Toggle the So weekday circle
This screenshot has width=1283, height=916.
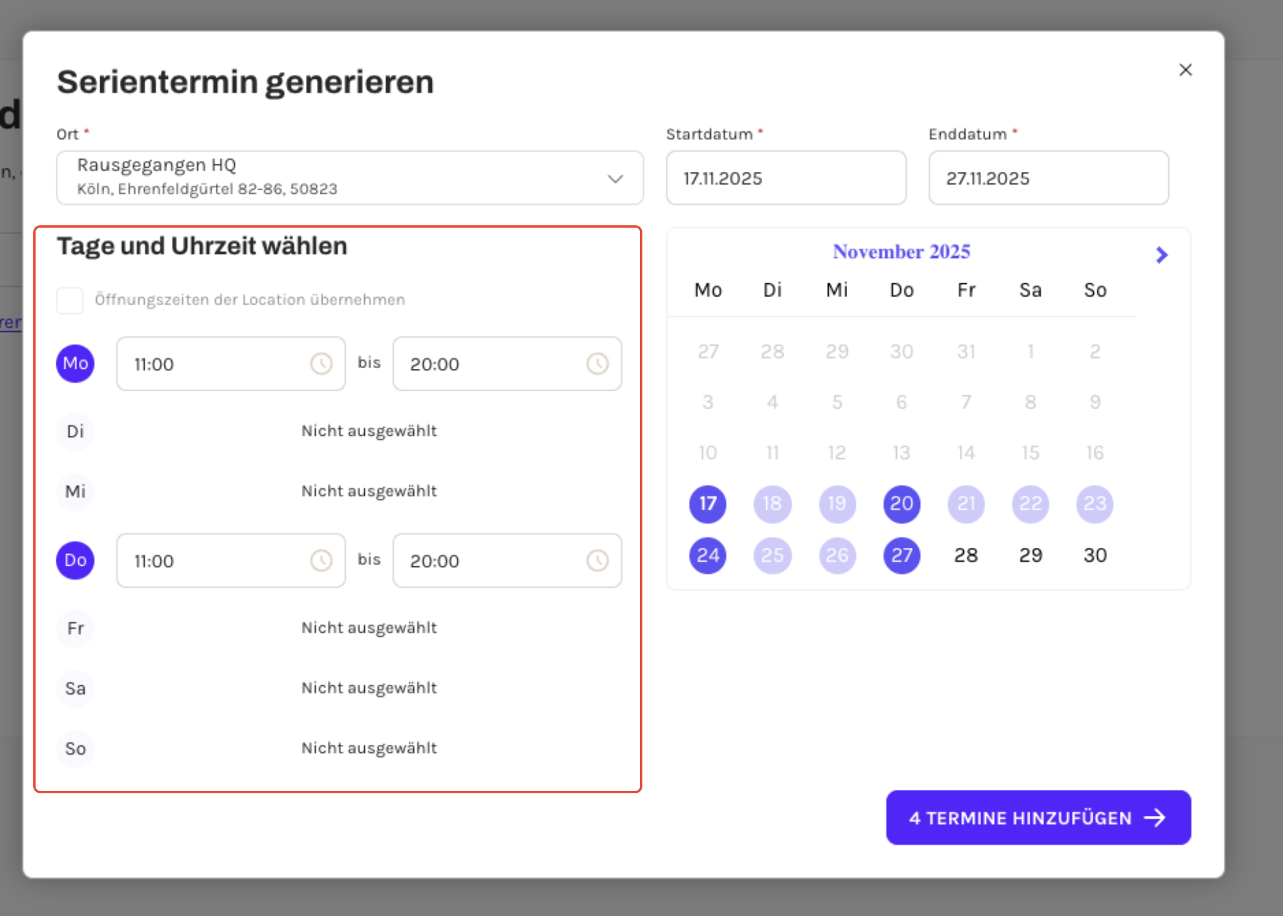[75, 749]
